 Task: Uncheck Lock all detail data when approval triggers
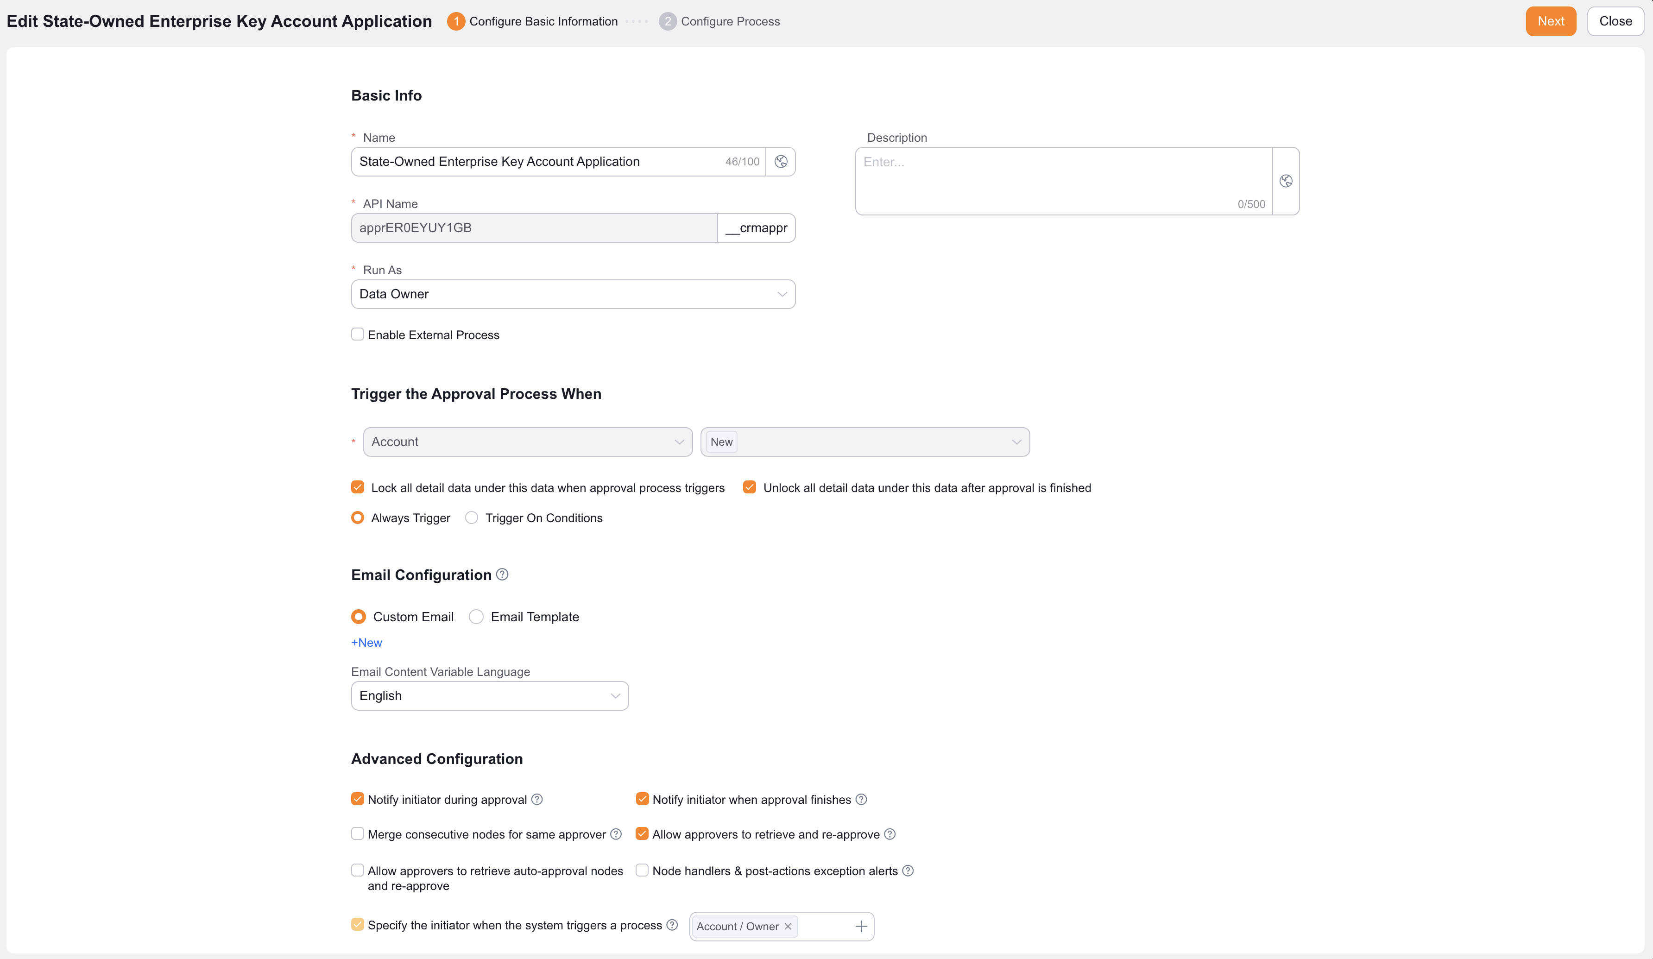pos(358,487)
